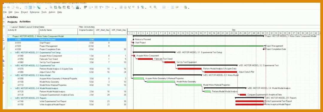Screen dimensions: 323x112
Task: Open the Enterprise menu
Action: (35, 12)
